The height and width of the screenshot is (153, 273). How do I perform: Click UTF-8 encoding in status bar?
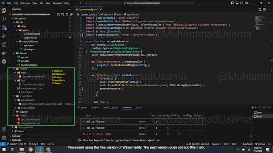tap(226, 144)
